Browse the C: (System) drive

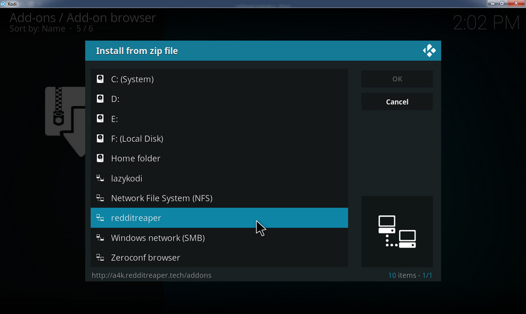132,79
